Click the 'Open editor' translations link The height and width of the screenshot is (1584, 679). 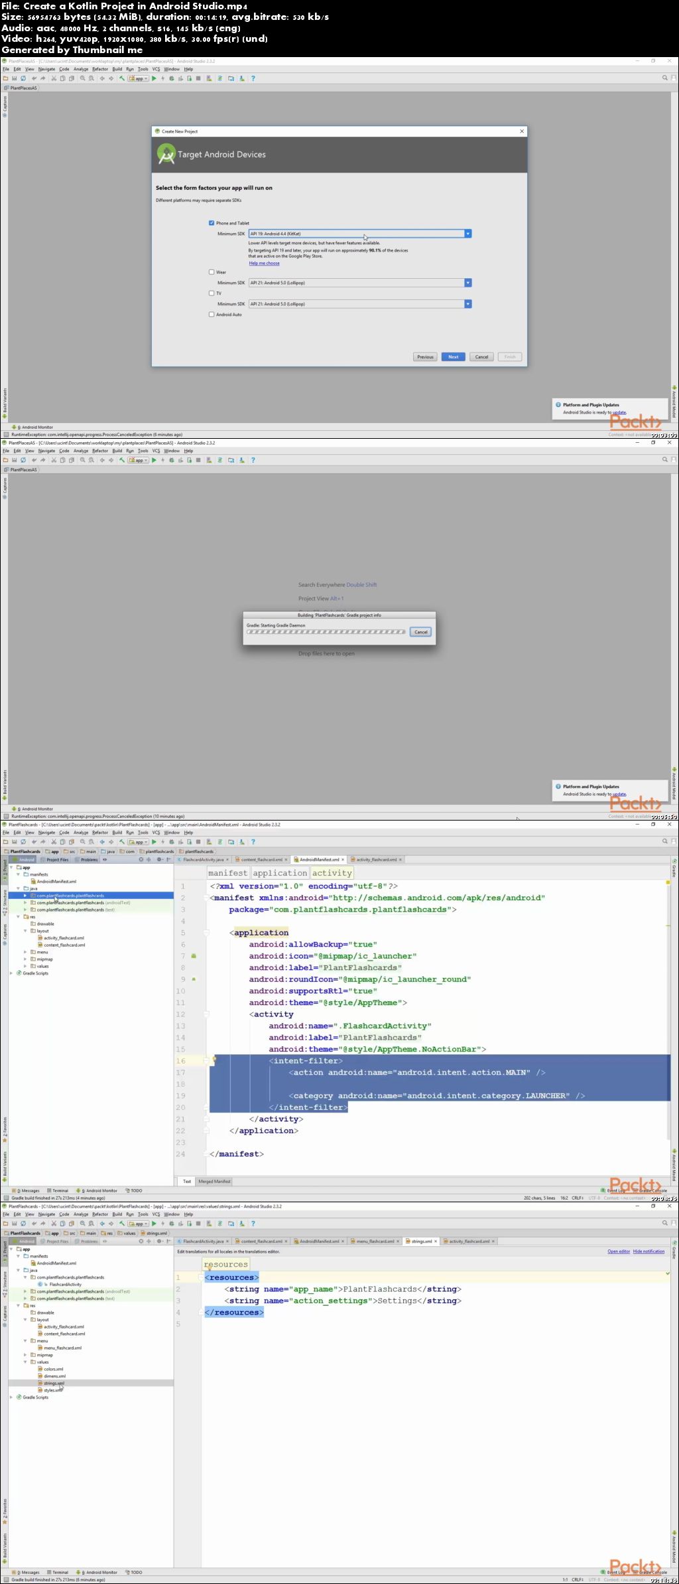coord(619,1251)
